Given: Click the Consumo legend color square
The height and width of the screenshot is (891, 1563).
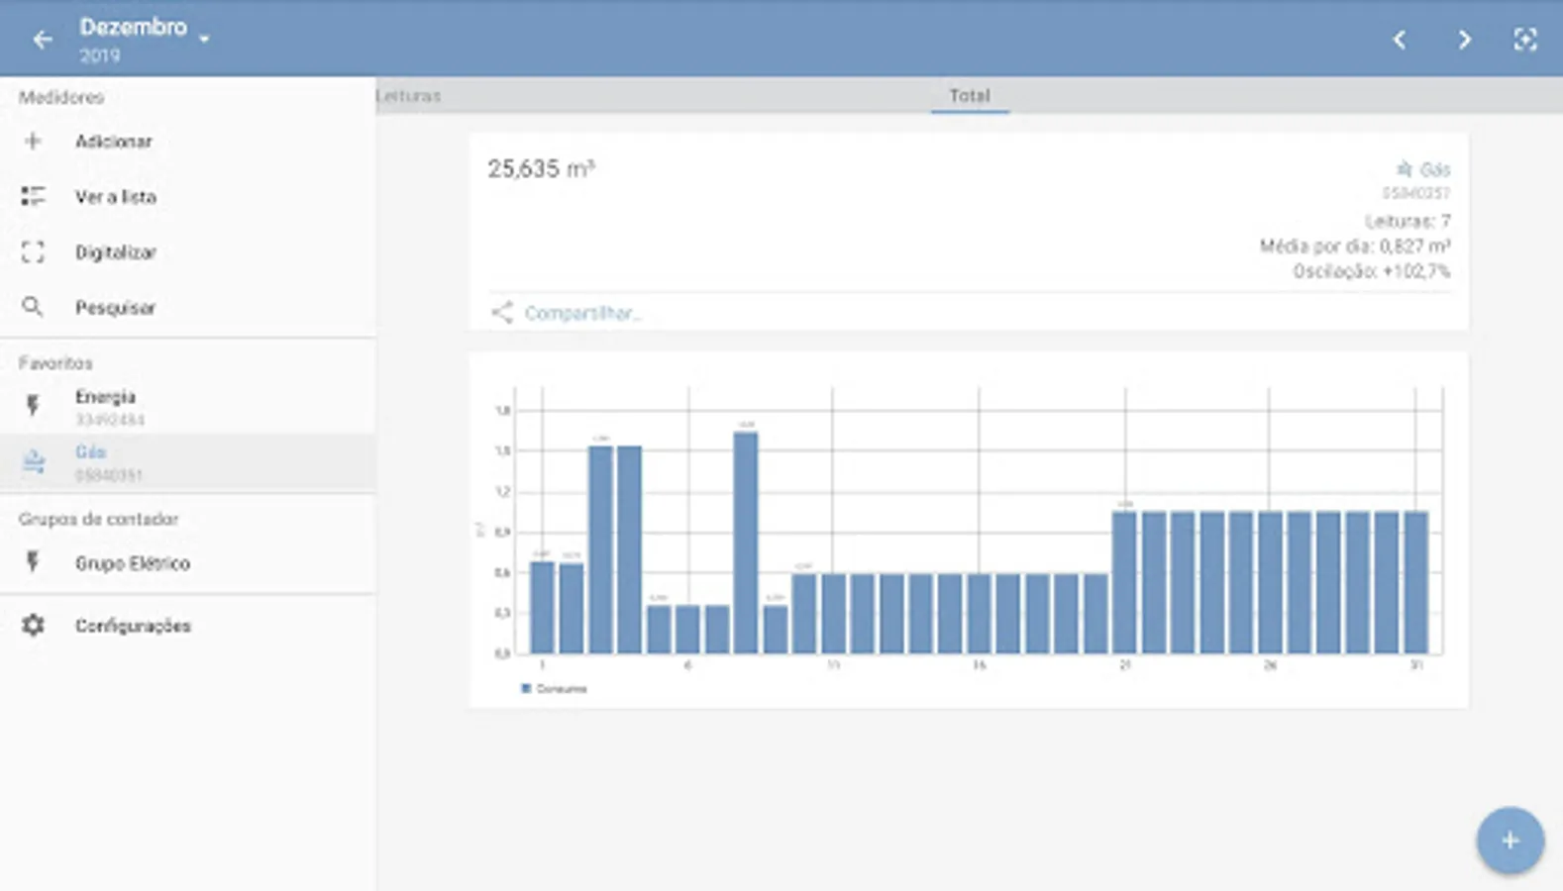Looking at the screenshot, I should 526,688.
